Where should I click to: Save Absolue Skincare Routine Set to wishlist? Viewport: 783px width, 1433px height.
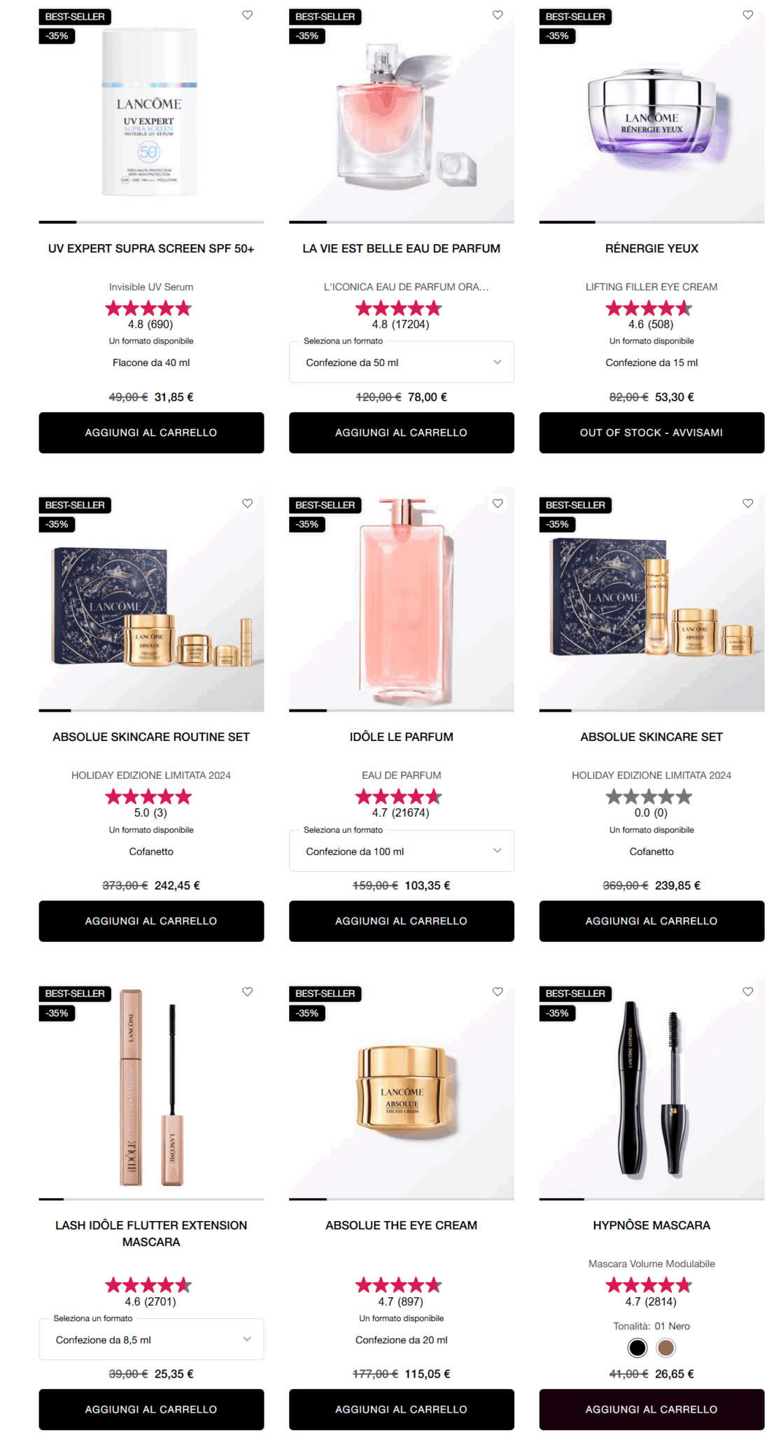coord(247,503)
